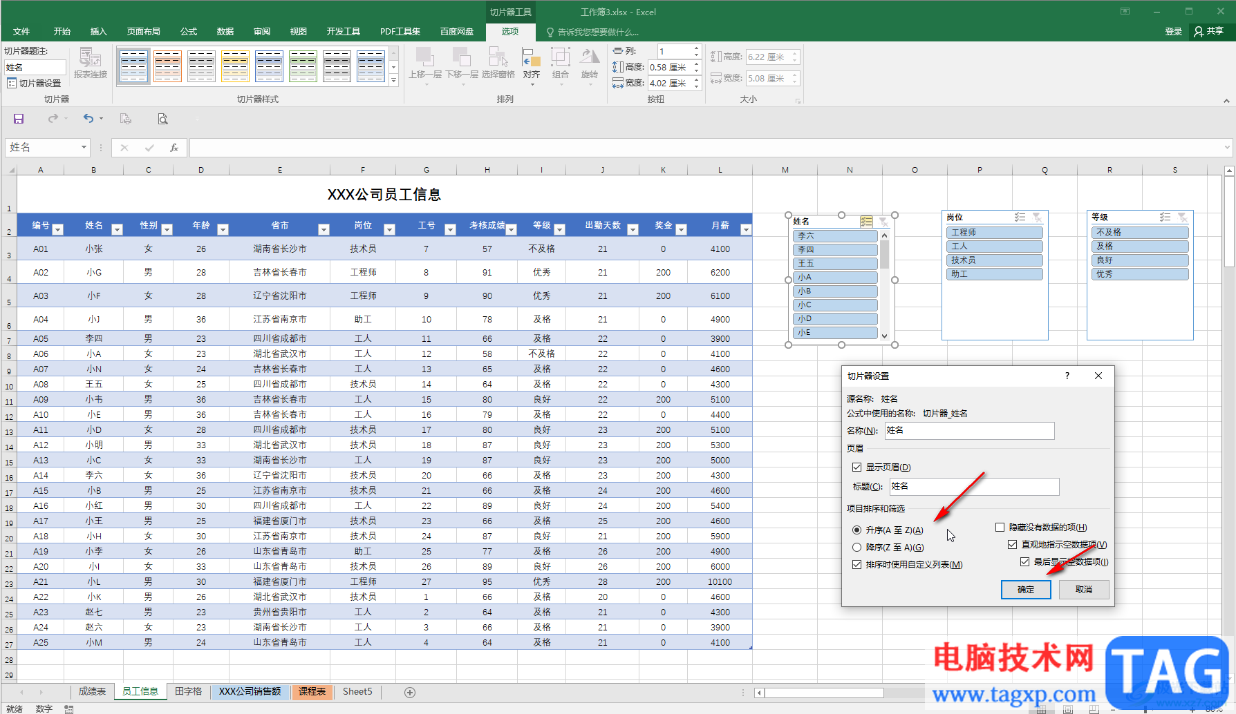Click the 标题 caption input field
1236x714 pixels.
pyautogui.click(x=973, y=487)
